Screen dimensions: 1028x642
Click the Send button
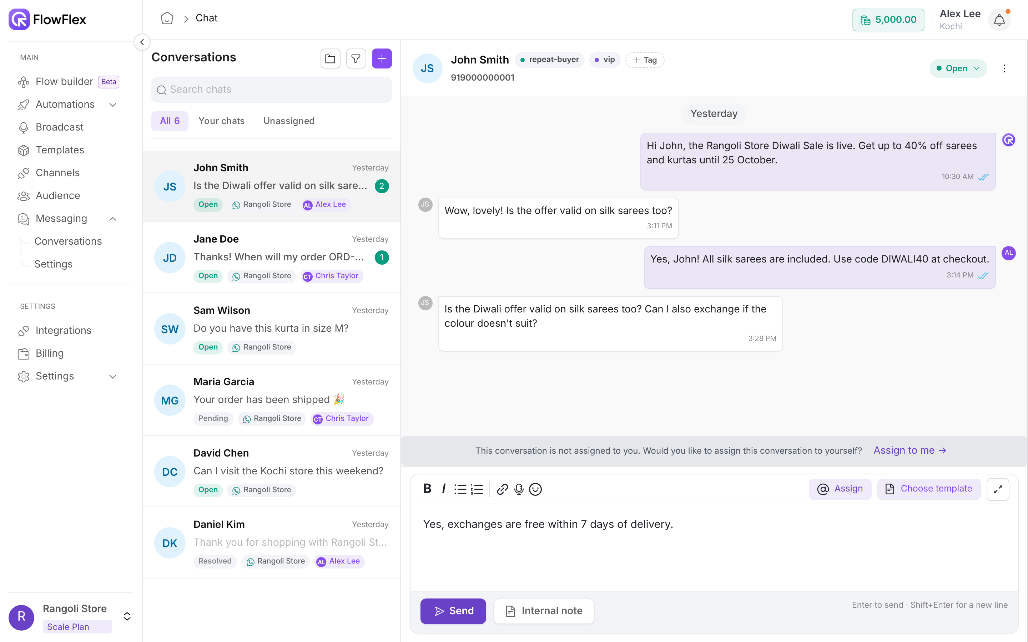(453, 611)
